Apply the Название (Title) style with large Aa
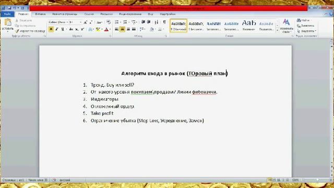Screen dimensions: 334x188 [248, 26]
